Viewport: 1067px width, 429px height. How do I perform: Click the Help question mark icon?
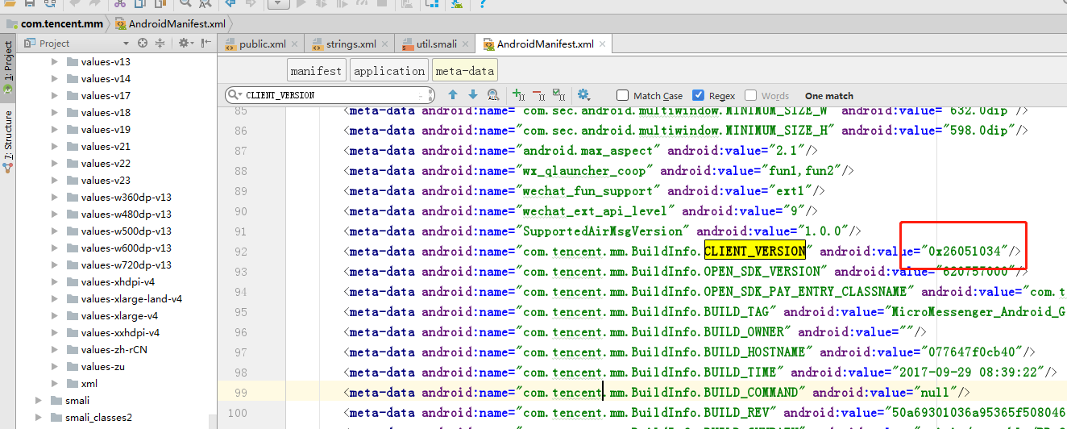[483, 4]
